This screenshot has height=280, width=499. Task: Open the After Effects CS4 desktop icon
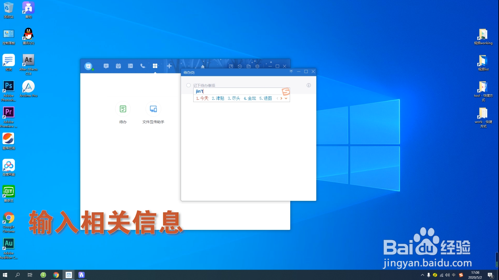tap(28, 64)
